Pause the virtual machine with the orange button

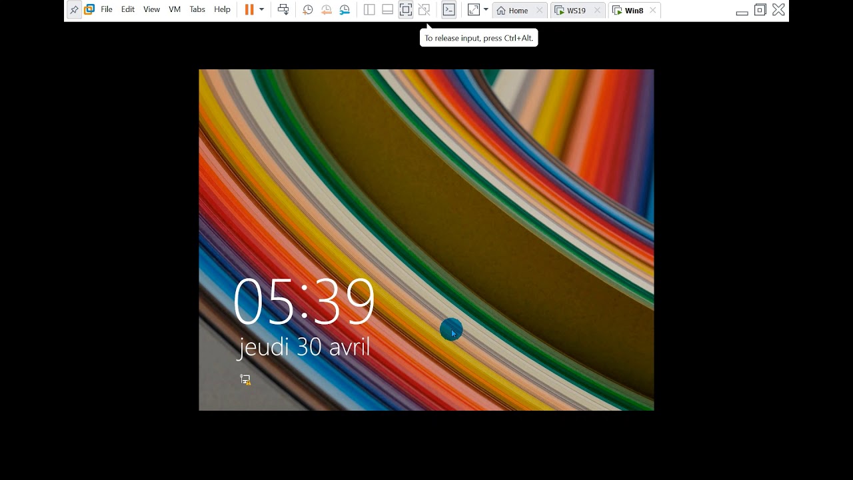point(249,10)
